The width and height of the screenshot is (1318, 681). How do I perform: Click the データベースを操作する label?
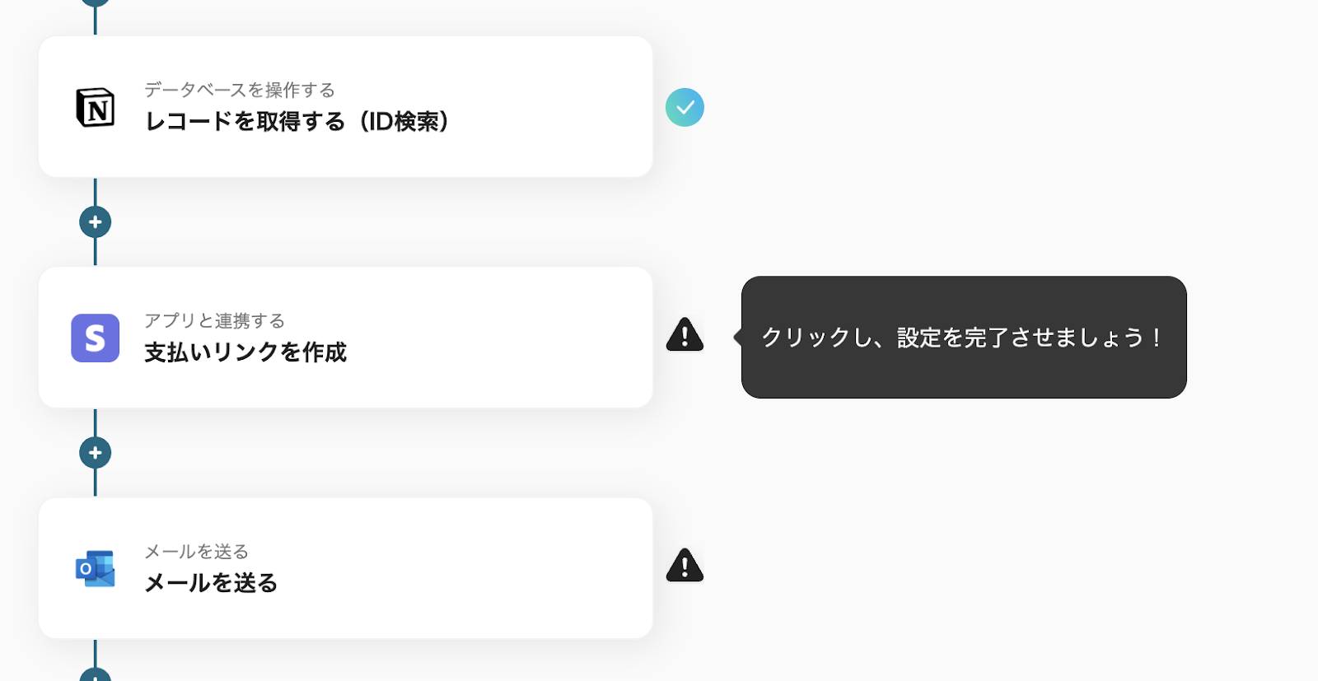[240, 90]
